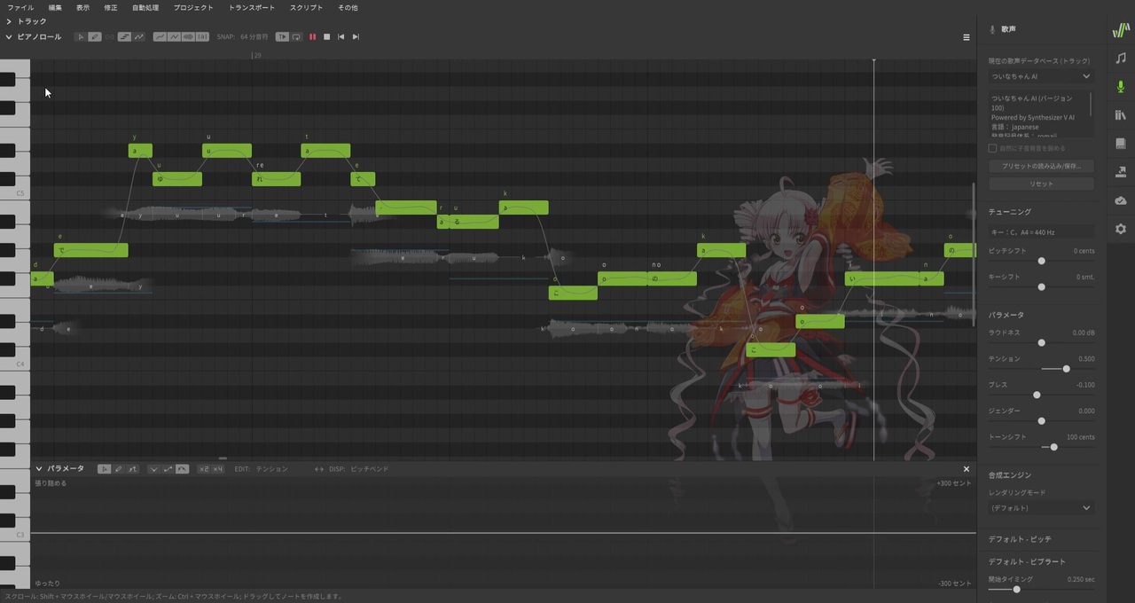Choose the linear curve shape in parameters
This screenshot has width=1135, height=603.
(168, 468)
